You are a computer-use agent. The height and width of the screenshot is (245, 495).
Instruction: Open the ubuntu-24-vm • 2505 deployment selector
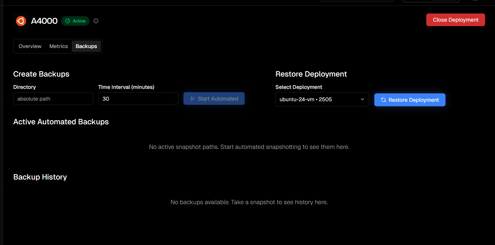tap(318, 99)
